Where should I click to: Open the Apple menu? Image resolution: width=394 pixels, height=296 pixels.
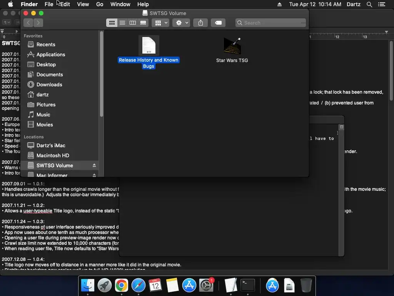[x=10, y=4]
